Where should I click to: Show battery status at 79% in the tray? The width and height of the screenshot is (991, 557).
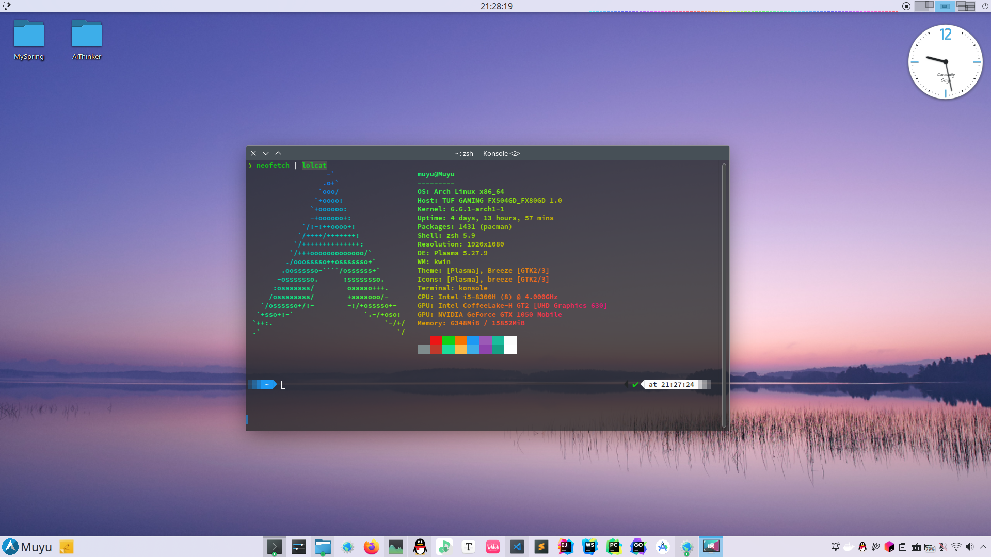click(930, 547)
